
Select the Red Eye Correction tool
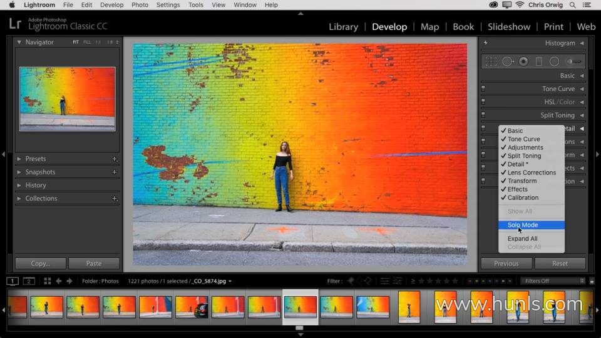(x=523, y=61)
